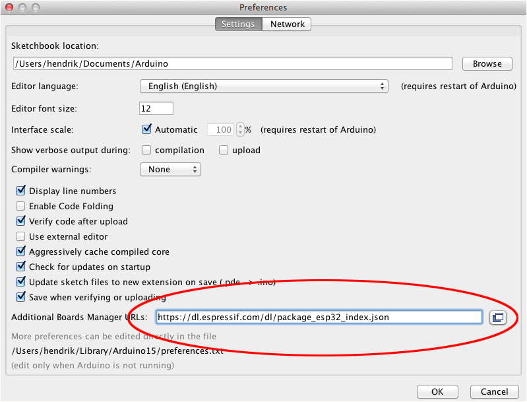Screen dimensions: 527x402
Task: Click the Additional Boards Manager URLs field
Action: coord(319,318)
